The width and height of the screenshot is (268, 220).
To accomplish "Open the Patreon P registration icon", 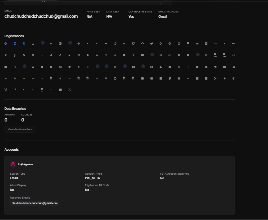I will point(6,55).
